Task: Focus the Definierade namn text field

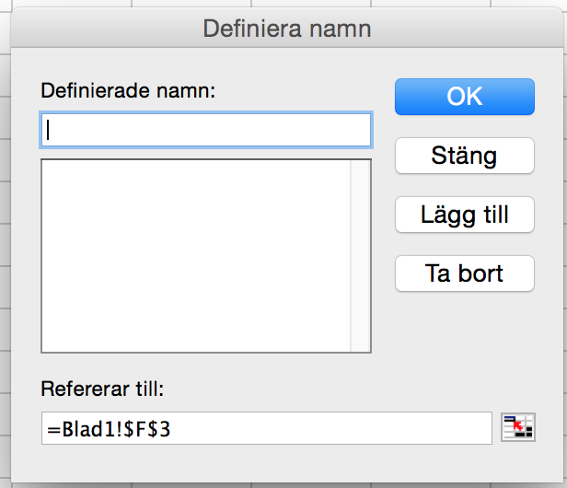Action: click(x=206, y=130)
